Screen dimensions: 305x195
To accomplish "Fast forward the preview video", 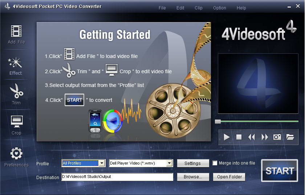I will [265, 137].
